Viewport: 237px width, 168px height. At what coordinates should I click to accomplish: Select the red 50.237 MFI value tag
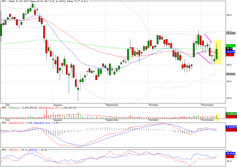[x=230, y=157]
